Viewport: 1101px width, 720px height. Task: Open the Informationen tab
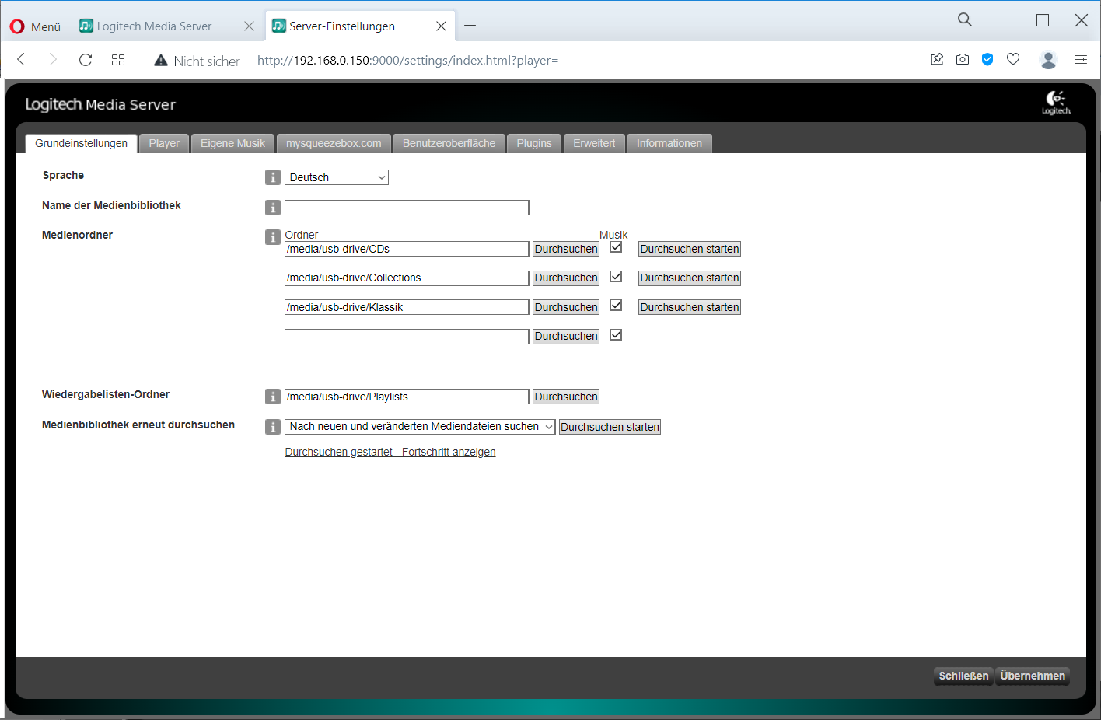[x=669, y=144]
